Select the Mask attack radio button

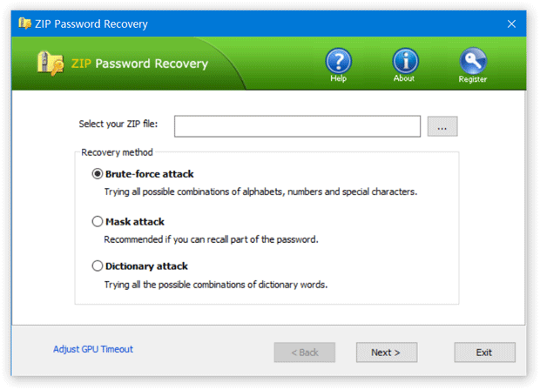[x=98, y=221]
